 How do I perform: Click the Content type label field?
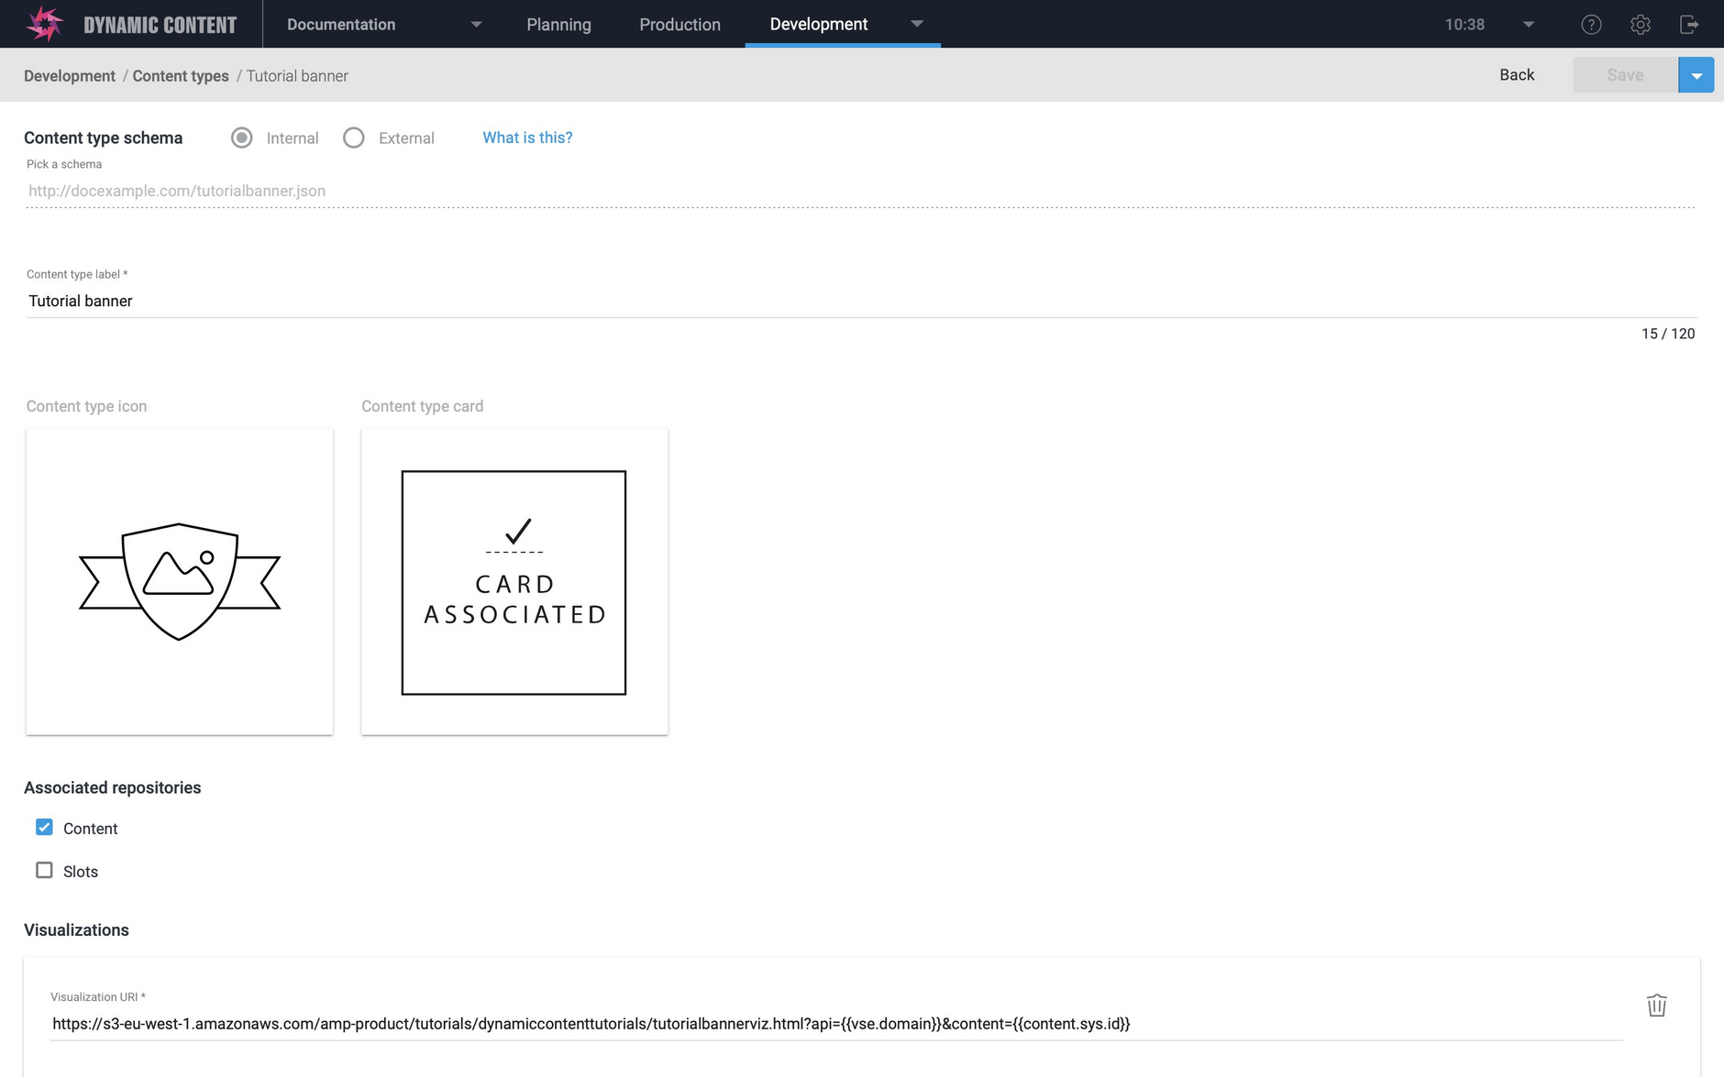click(x=860, y=301)
